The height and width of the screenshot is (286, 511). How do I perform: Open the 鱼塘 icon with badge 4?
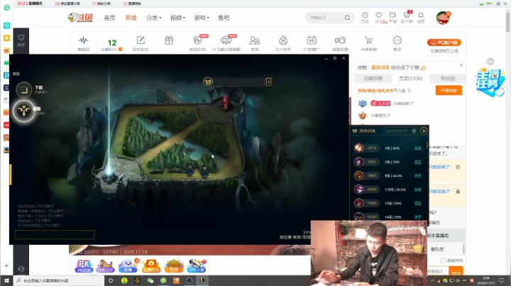pos(128,265)
